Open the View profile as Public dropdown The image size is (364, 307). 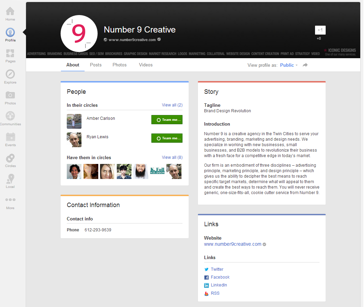289,65
